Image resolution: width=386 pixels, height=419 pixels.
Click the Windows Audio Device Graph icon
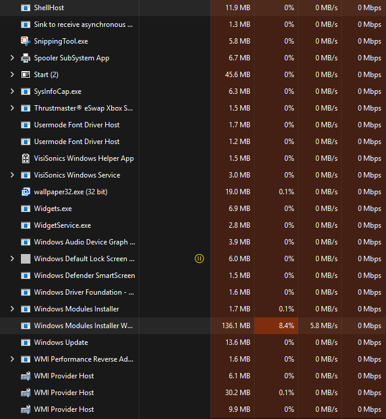click(x=26, y=242)
